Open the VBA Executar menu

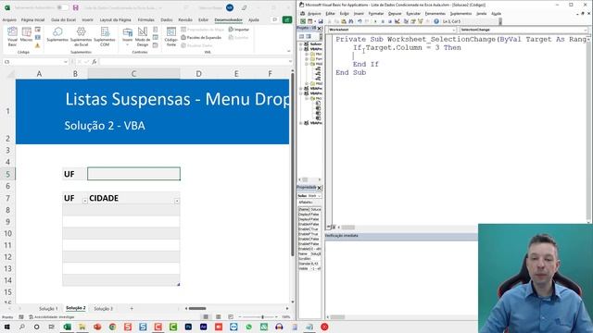click(413, 14)
